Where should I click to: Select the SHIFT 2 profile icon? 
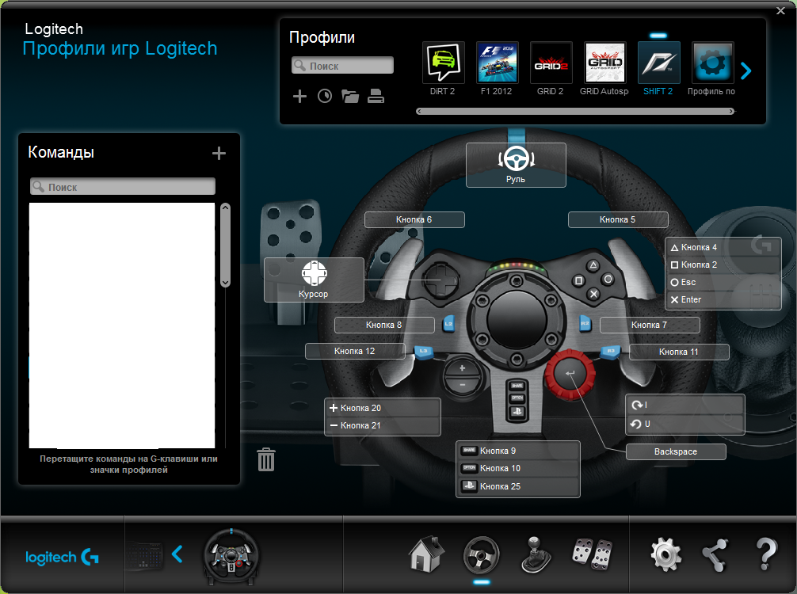[x=658, y=63]
